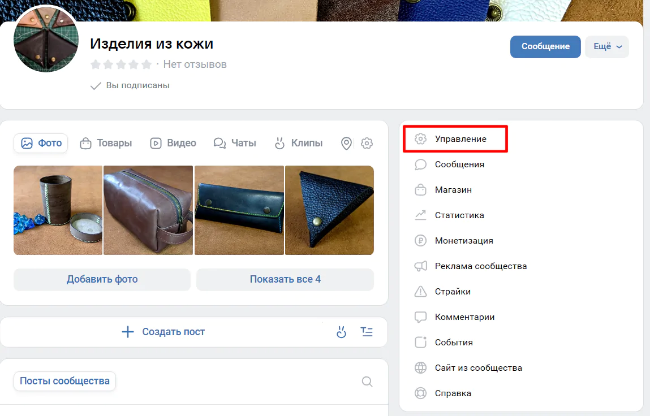Open Магазин in the side menu
This screenshot has height=416, width=650.
[453, 190]
